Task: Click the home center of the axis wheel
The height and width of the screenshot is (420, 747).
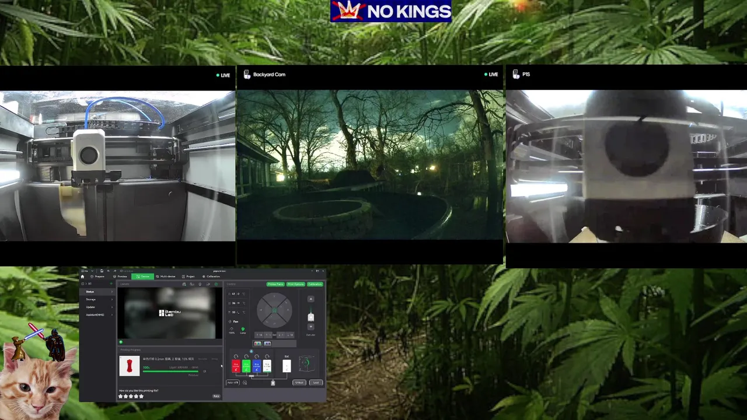Action: (275, 310)
